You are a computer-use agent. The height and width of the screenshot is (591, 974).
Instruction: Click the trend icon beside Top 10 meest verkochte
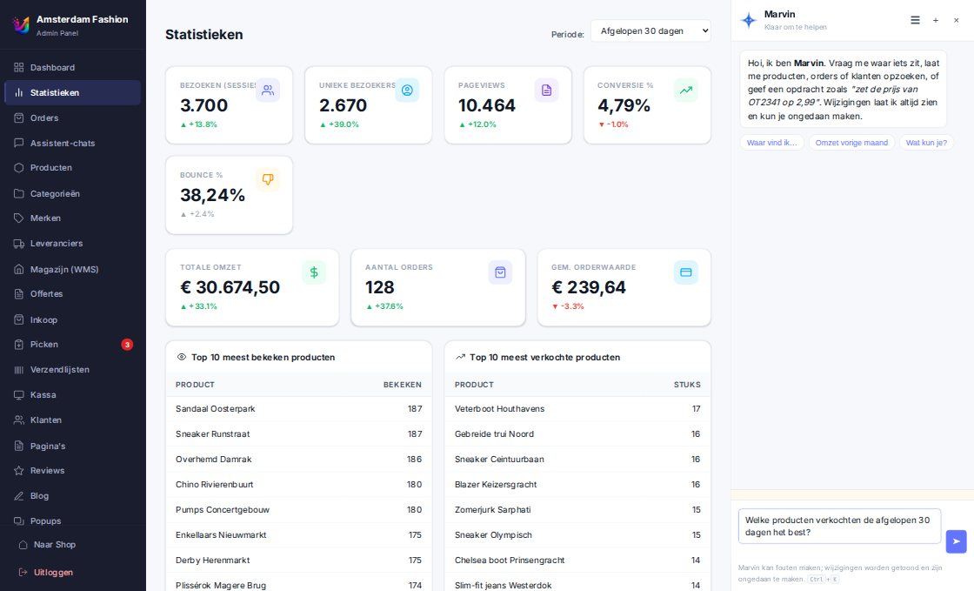[460, 358]
